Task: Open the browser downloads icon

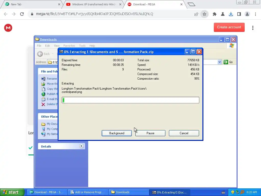Action: pyautogui.click(x=231, y=14)
